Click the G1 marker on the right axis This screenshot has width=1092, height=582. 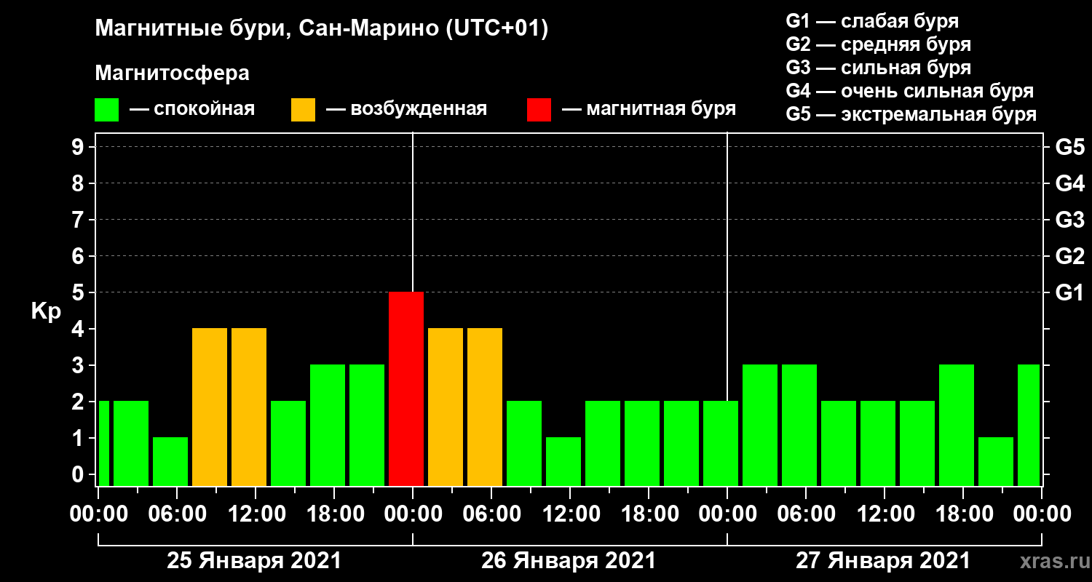[1069, 292]
